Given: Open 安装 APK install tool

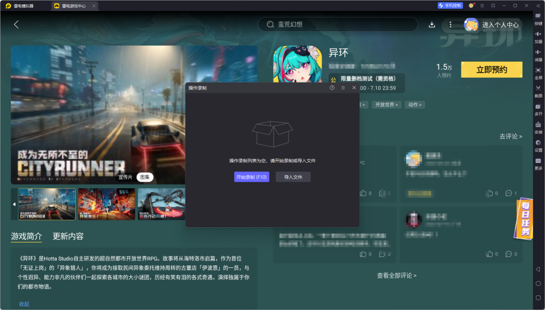Looking at the screenshot, I should pos(538,127).
